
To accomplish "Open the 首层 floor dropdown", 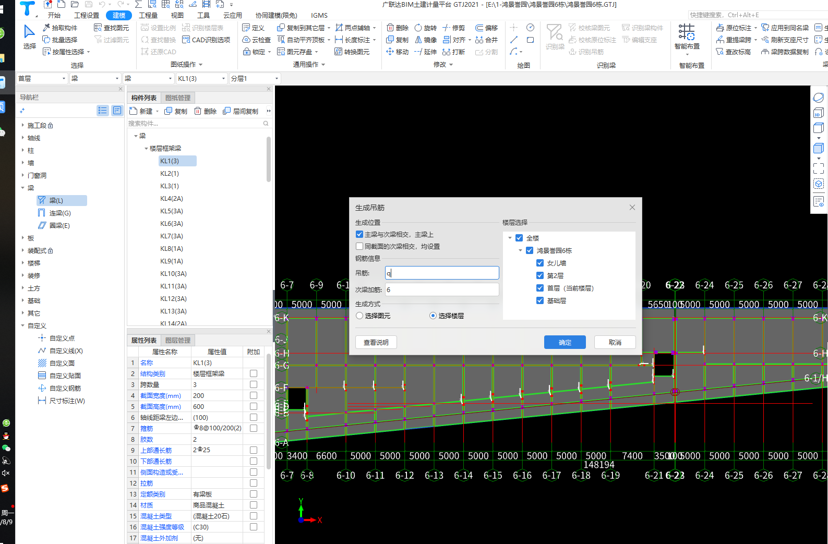I will tap(42, 78).
